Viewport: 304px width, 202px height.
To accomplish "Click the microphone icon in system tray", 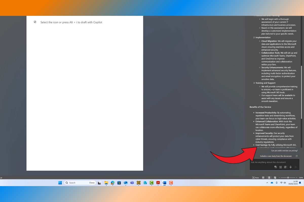I will click(277, 183).
